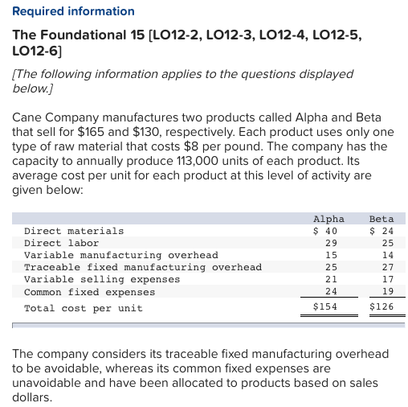
Task: Click the horizontal scrollbar below the table
Action: tap(209, 325)
